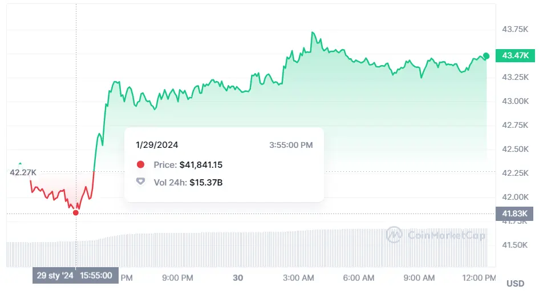Click the Vol 24h shield icon in tooltip
Viewport: 539px width, 294px height.
click(140, 182)
